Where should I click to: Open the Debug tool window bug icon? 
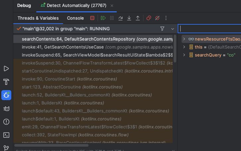click(x=6, y=95)
